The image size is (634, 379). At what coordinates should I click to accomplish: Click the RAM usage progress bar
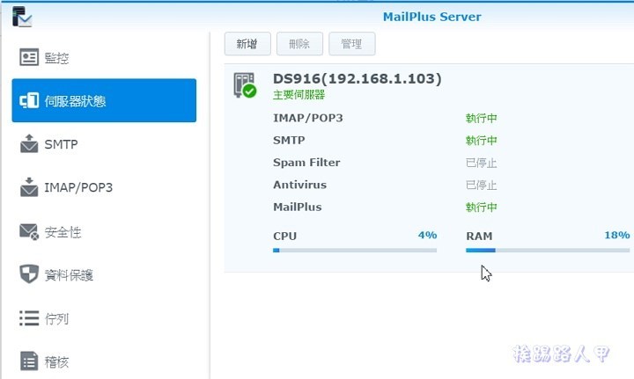click(x=548, y=251)
